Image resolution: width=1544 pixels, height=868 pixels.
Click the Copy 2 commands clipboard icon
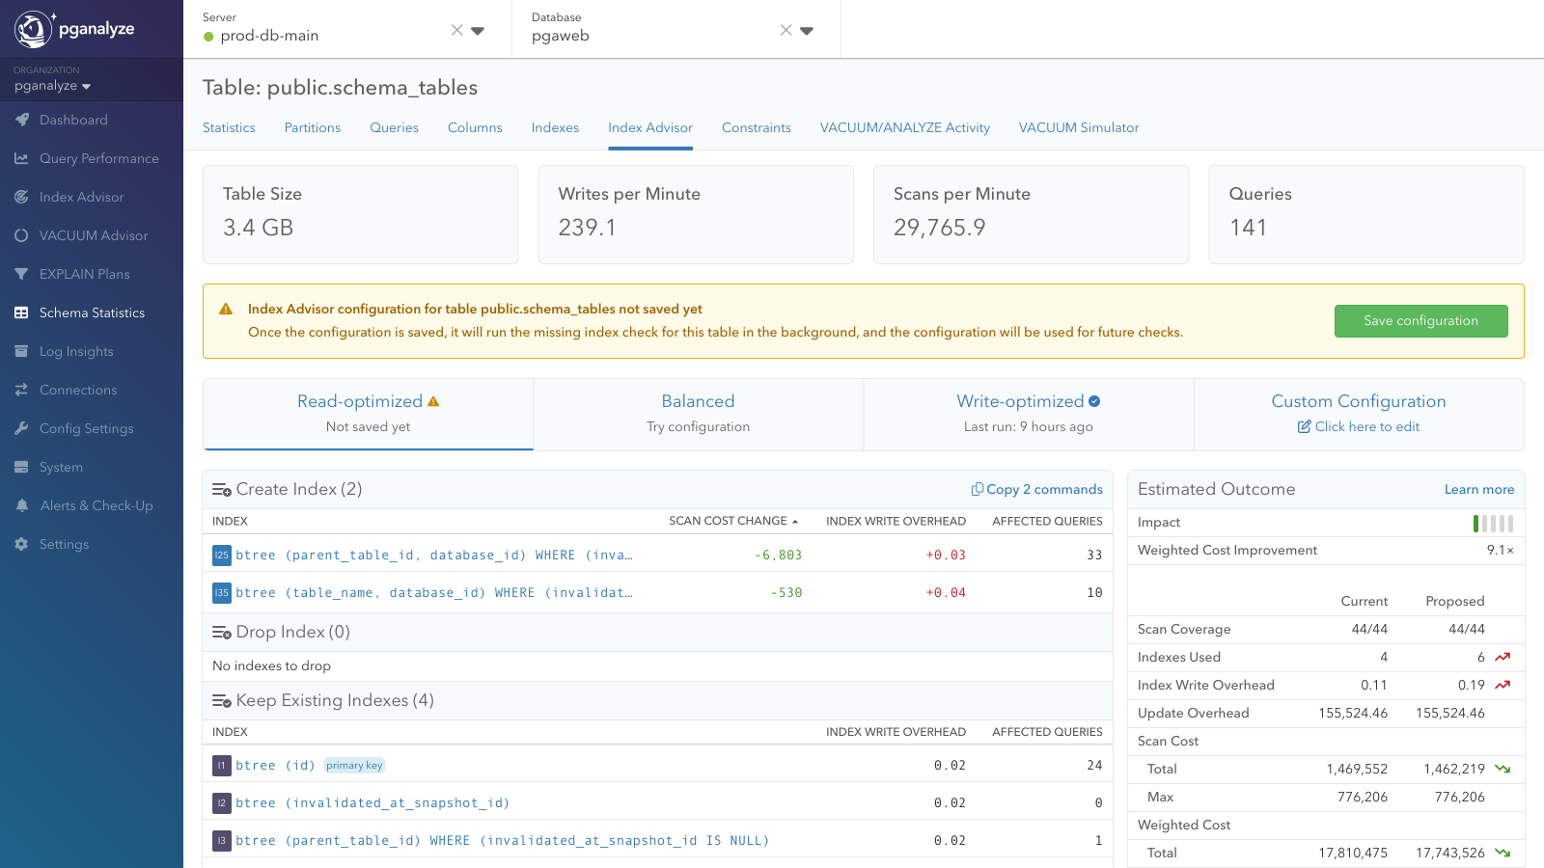[x=977, y=489]
